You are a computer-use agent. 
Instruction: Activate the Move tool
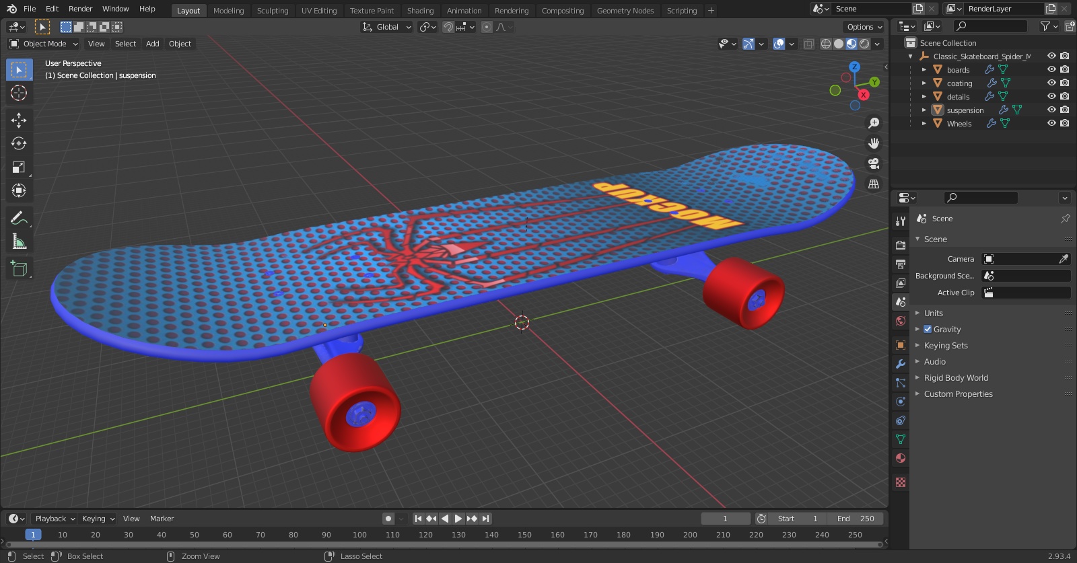19,120
